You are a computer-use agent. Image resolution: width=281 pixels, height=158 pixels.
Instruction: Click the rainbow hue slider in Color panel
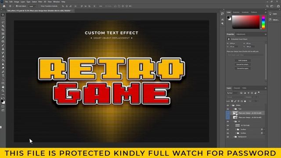click(x=263, y=22)
